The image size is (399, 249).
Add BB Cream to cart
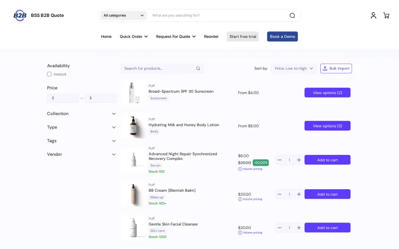(x=328, y=194)
